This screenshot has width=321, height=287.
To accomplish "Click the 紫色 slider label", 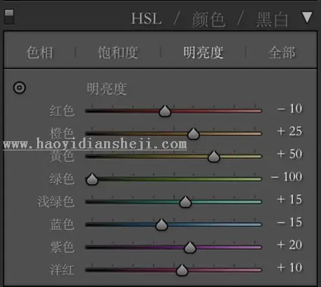I will tap(62, 247).
